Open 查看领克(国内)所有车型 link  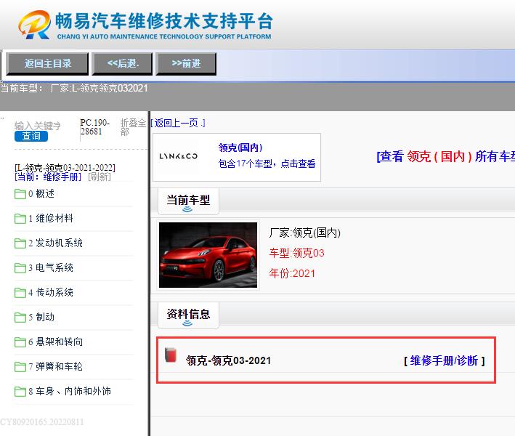tap(445, 156)
